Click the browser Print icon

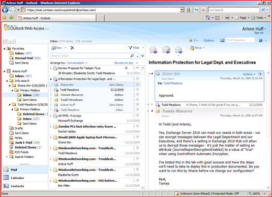(x=227, y=18)
